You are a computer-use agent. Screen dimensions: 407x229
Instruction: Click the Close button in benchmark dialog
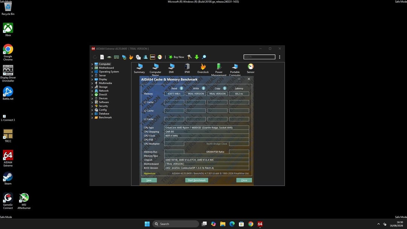pos(244,180)
